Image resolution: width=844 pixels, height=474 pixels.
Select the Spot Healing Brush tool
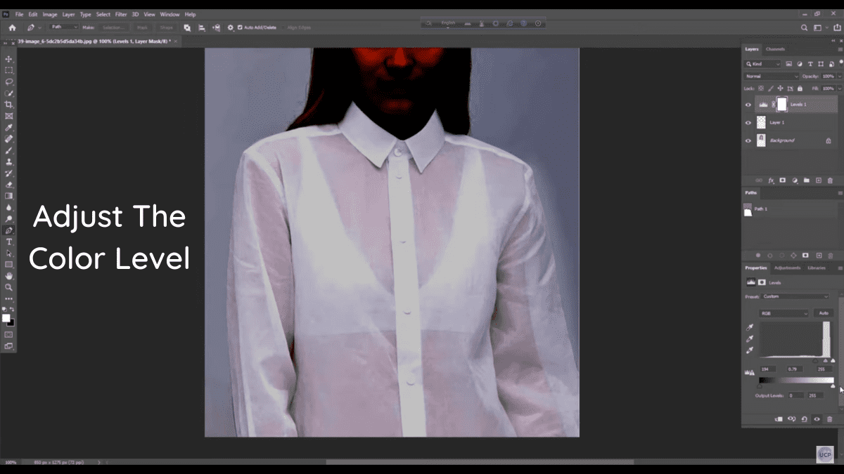[x=9, y=139]
